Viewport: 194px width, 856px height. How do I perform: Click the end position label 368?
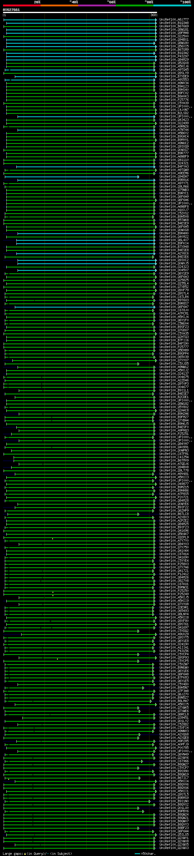pos(153,15)
